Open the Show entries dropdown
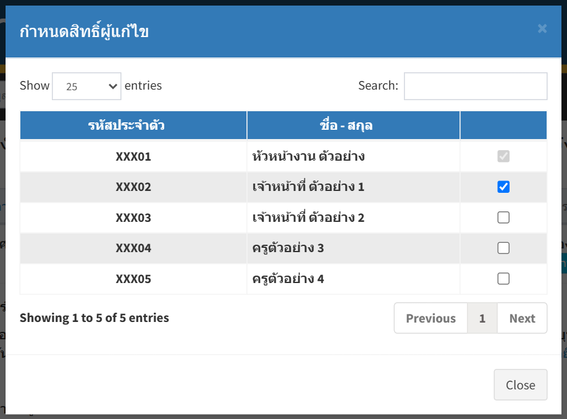The width and height of the screenshot is (567, 419). coord(86,86)
